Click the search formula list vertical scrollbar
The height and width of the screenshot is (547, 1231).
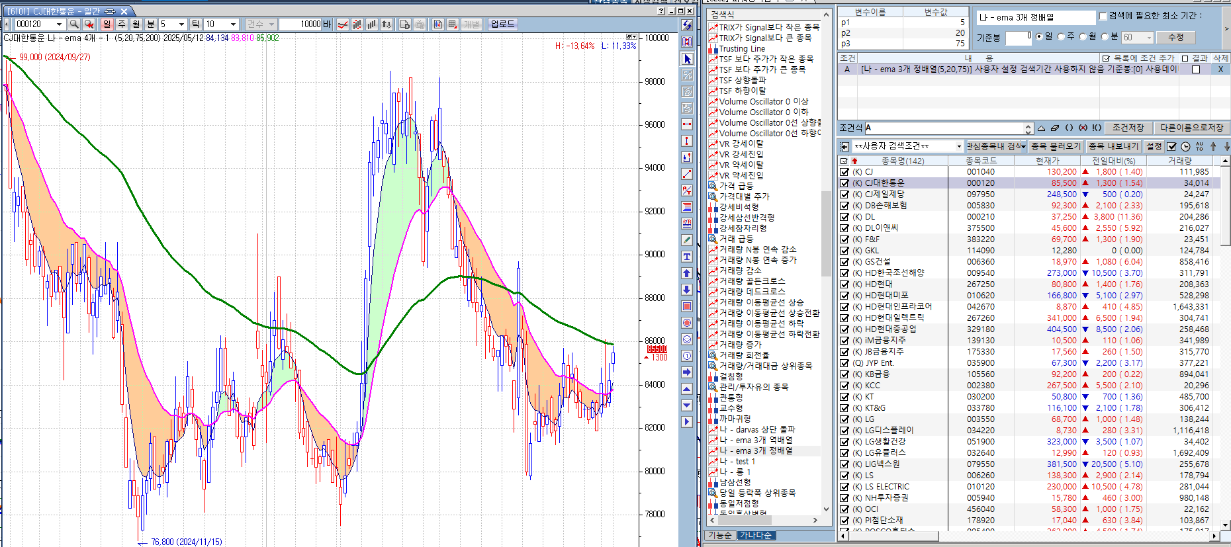click(x=826, y=231)
